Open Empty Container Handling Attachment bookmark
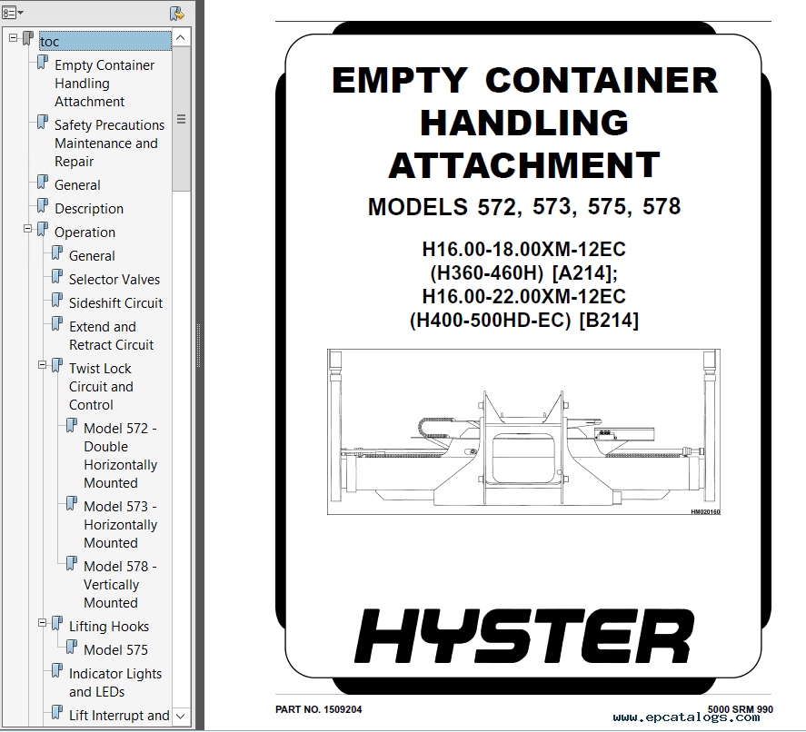 pyautogui.click(x=104, y=84)
